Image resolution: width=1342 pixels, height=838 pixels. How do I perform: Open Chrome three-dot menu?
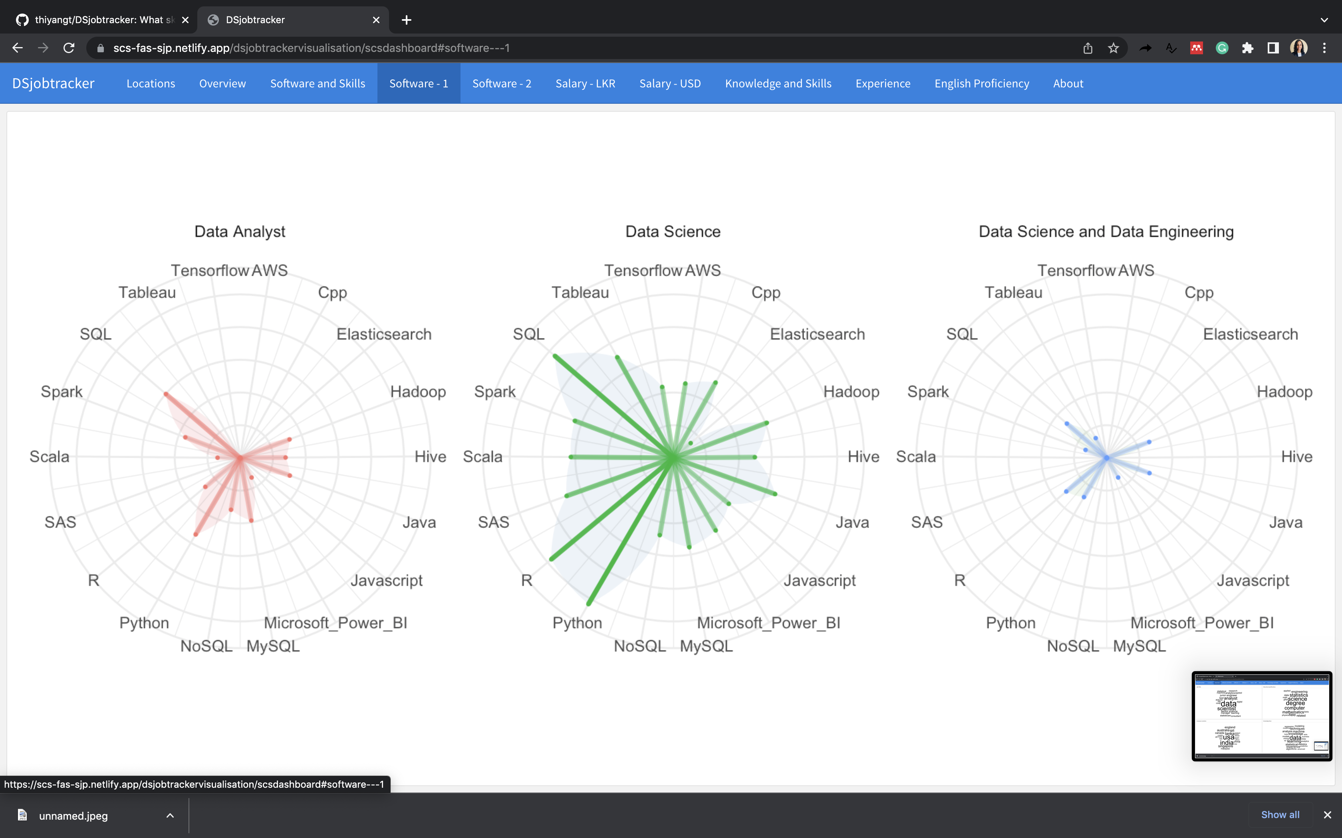pos(1324,48)
